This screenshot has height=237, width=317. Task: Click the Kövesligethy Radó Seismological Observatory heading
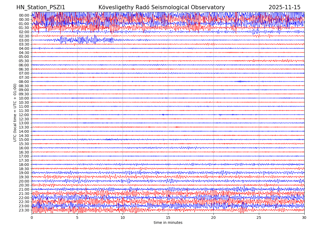[161, 8]
